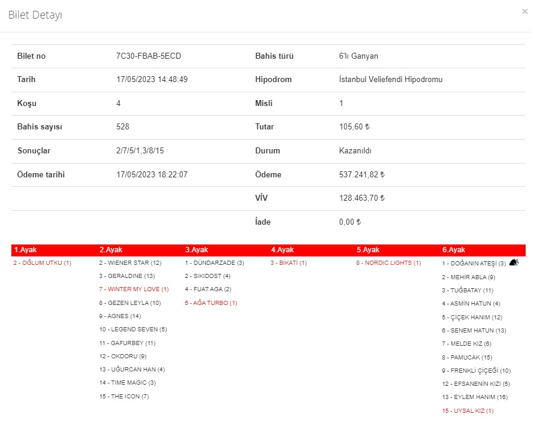Viewport: 537px width, 426px height.
Task: Click 2 - WIENER STAR (12)
Action: 131,263
